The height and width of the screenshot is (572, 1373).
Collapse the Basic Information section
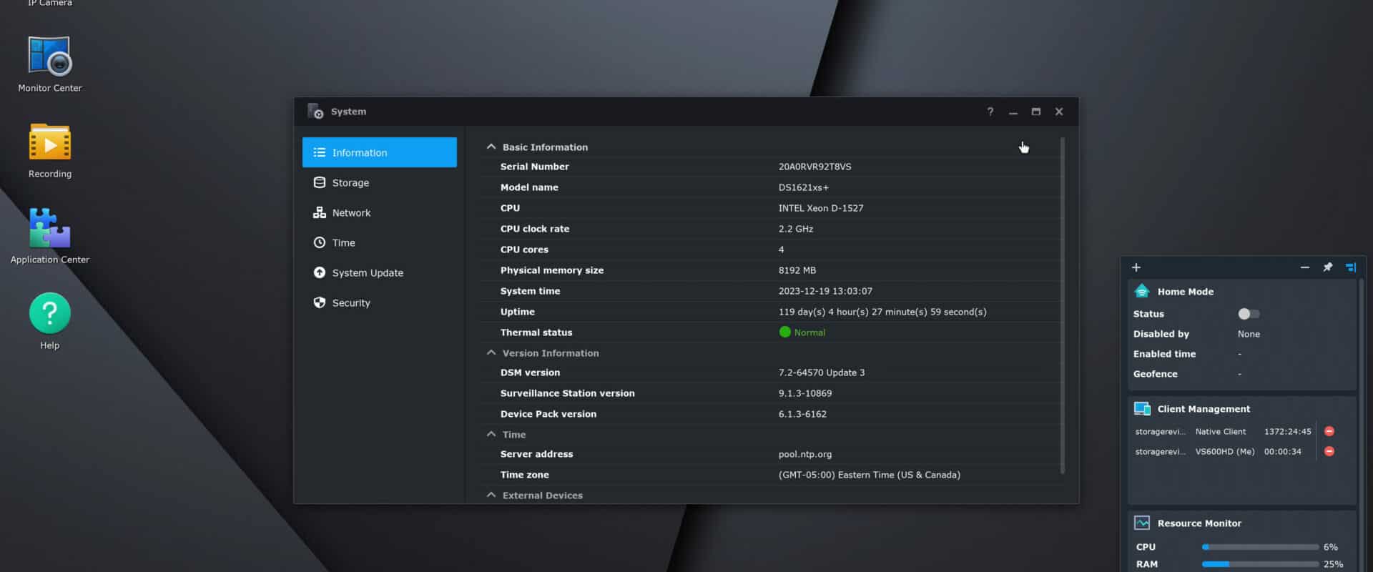(491, 147)
